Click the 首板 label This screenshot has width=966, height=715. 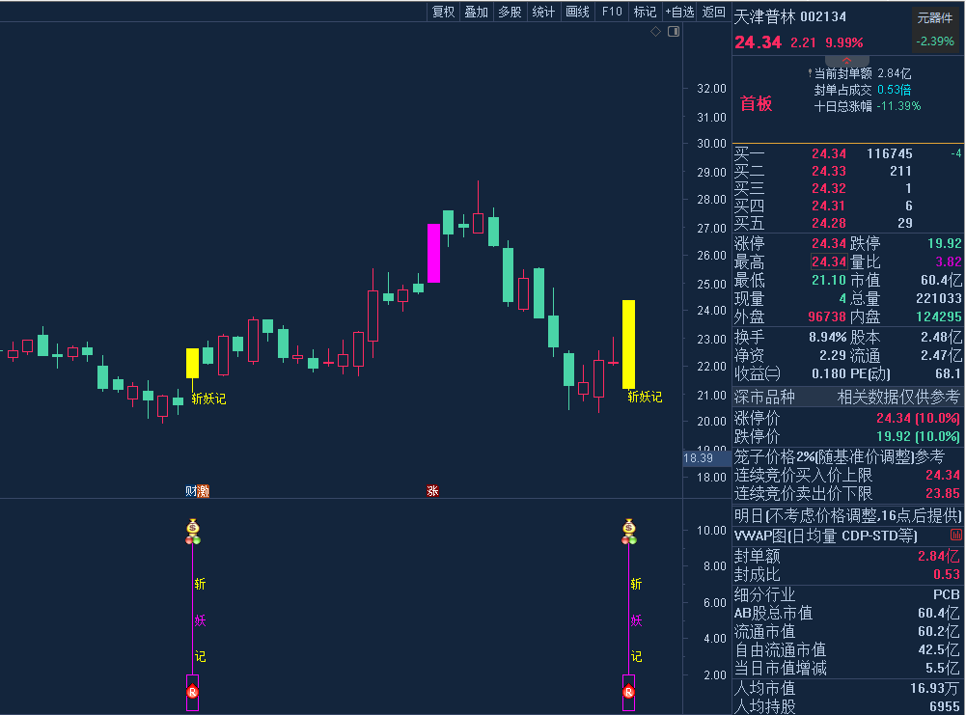(x=756, y=103)
